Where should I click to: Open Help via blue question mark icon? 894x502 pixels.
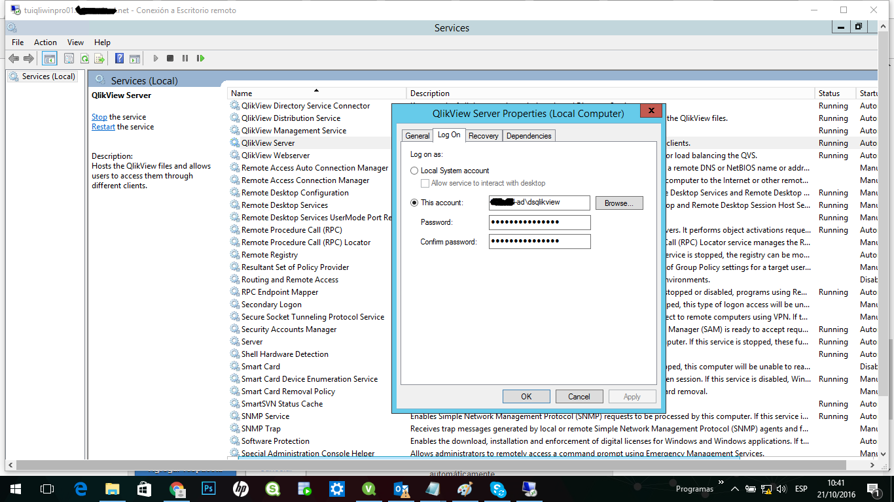click(x=120, y=58)
